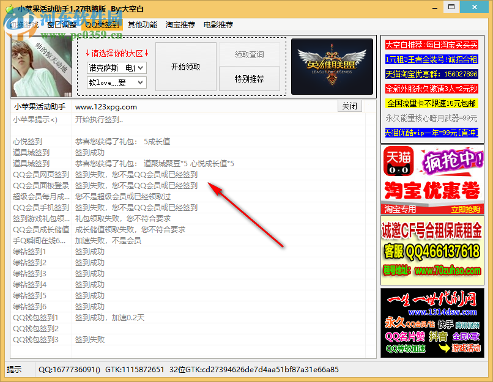
Task: Close the 小苹果活动助手 window
Action: 475,7
